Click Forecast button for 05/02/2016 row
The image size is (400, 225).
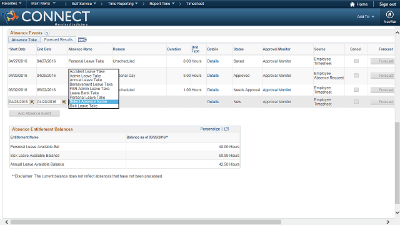(382, 90)
